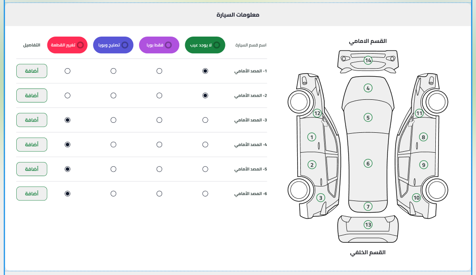Select 'لا يوجد عيب' radio for row 6
476x275 pixels.
205,194
